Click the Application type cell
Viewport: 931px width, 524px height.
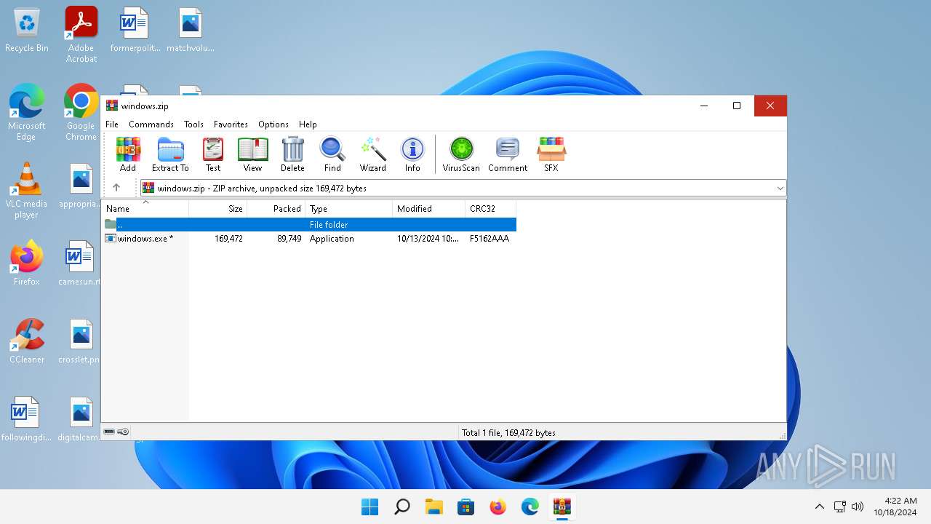(332, 239)
